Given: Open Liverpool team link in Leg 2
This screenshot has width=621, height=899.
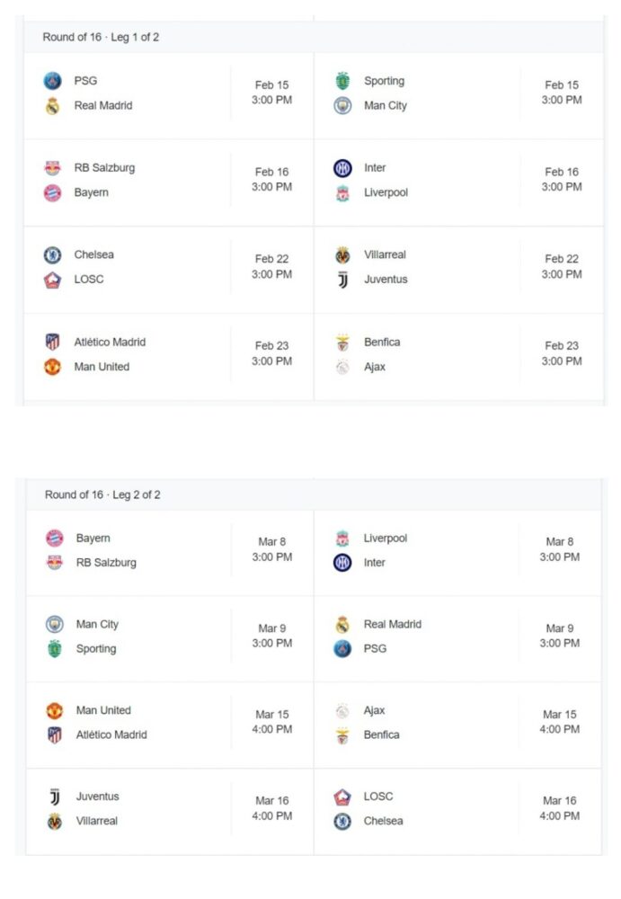Looking at the screenshot, I should click(386, 539).
